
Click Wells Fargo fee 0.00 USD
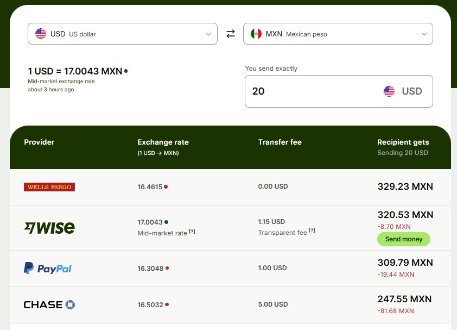click(x=273, y=186)
